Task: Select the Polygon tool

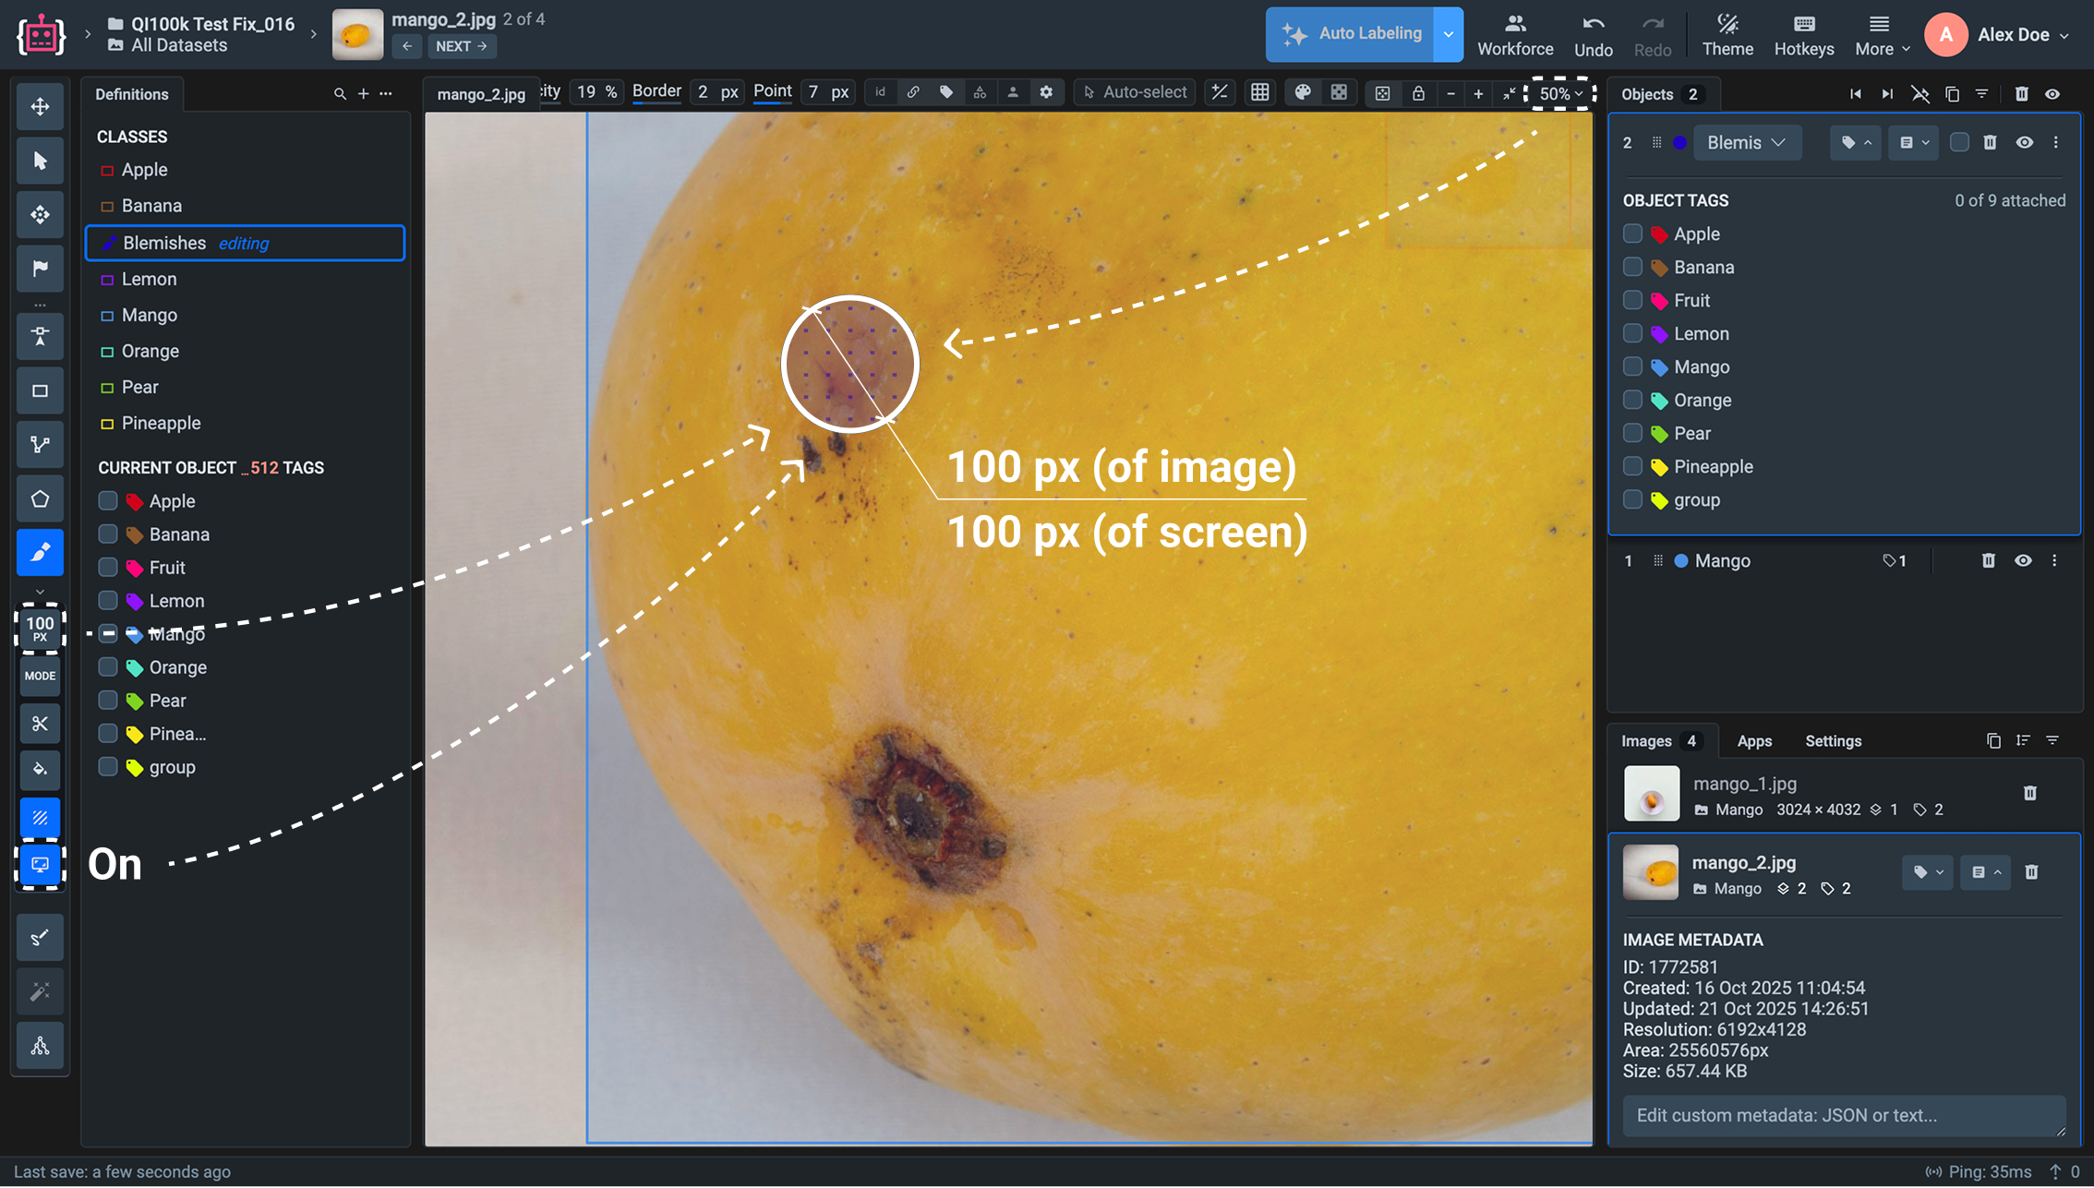Action: click(x=40, y=499)
